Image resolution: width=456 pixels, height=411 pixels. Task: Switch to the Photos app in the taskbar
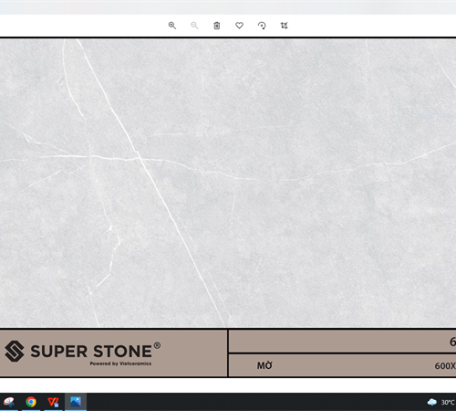76,402
